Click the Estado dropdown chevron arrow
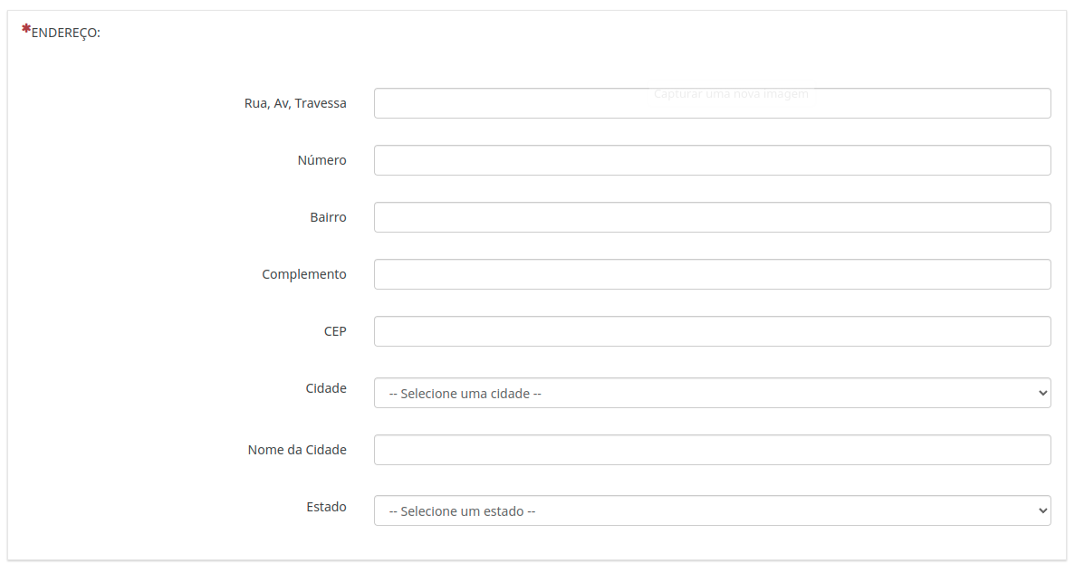The height and width of the screenshot is (572, 1084). (x=1042, y=510)
